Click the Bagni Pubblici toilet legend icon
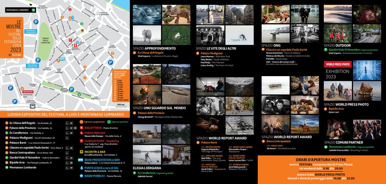The image size is (386, 184). pos(81,176)
